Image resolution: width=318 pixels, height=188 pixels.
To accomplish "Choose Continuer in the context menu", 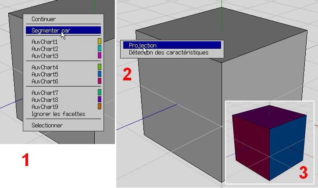I will 63,19.
